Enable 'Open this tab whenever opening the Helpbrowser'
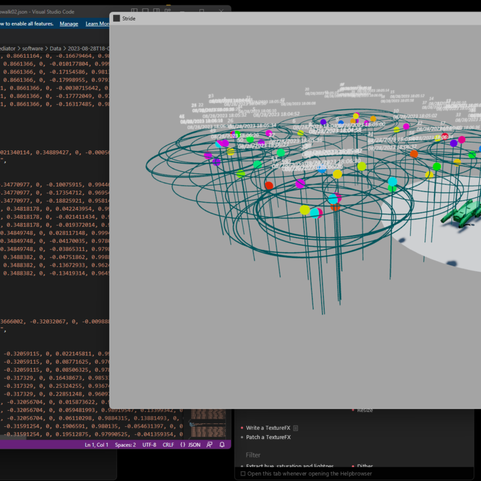This screenshot has width=481, height=481. point(243,474)
